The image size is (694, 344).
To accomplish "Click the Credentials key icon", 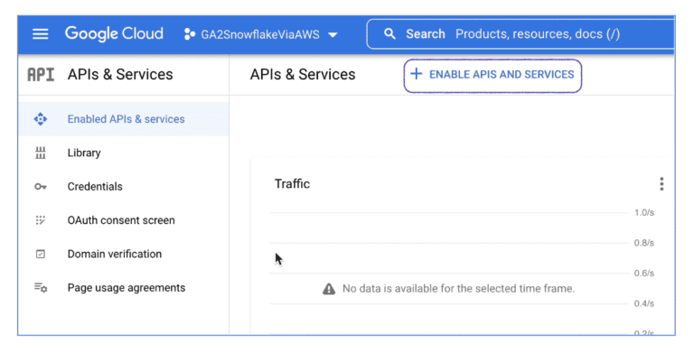I will pos(41,187).
